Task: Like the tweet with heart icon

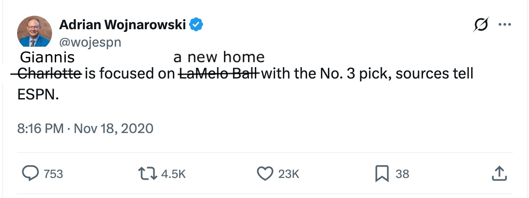Action: tap(264, 174)
